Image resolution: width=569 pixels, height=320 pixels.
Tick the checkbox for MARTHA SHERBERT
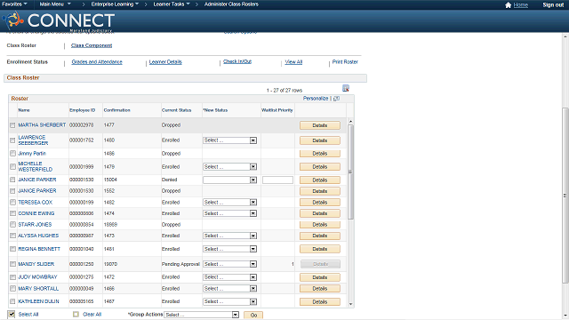12,125
